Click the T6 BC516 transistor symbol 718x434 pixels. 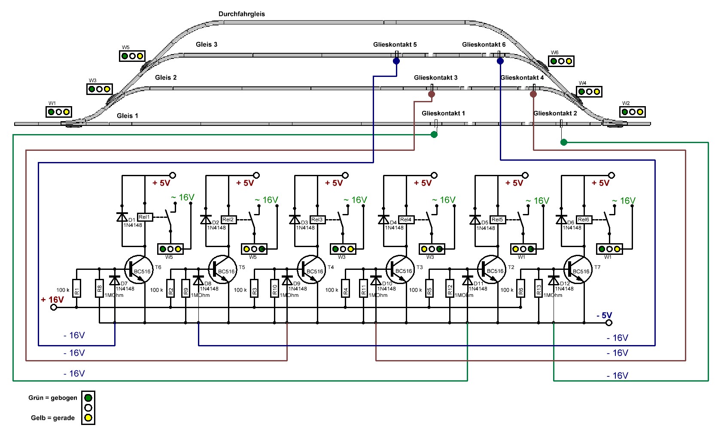(x=138, y=270)
